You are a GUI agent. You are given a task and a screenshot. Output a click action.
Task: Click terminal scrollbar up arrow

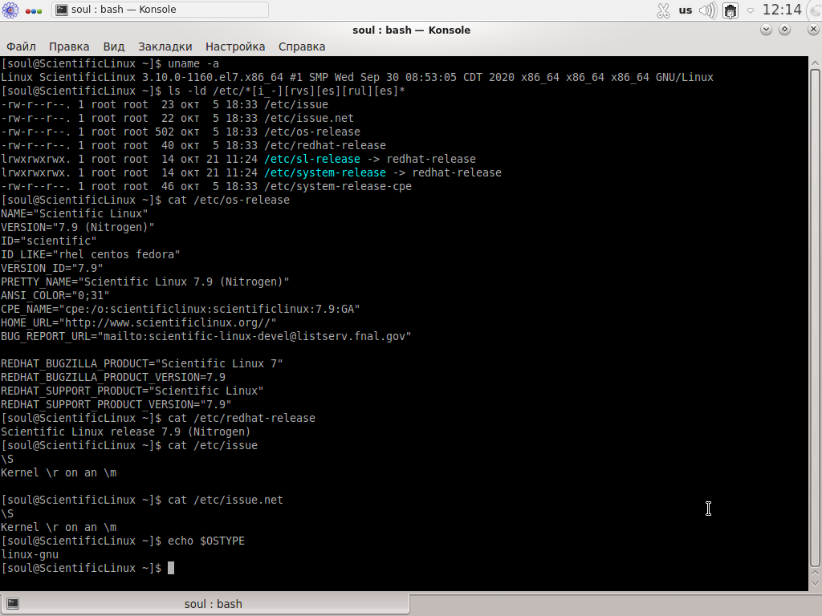click(x=815, y=63)
